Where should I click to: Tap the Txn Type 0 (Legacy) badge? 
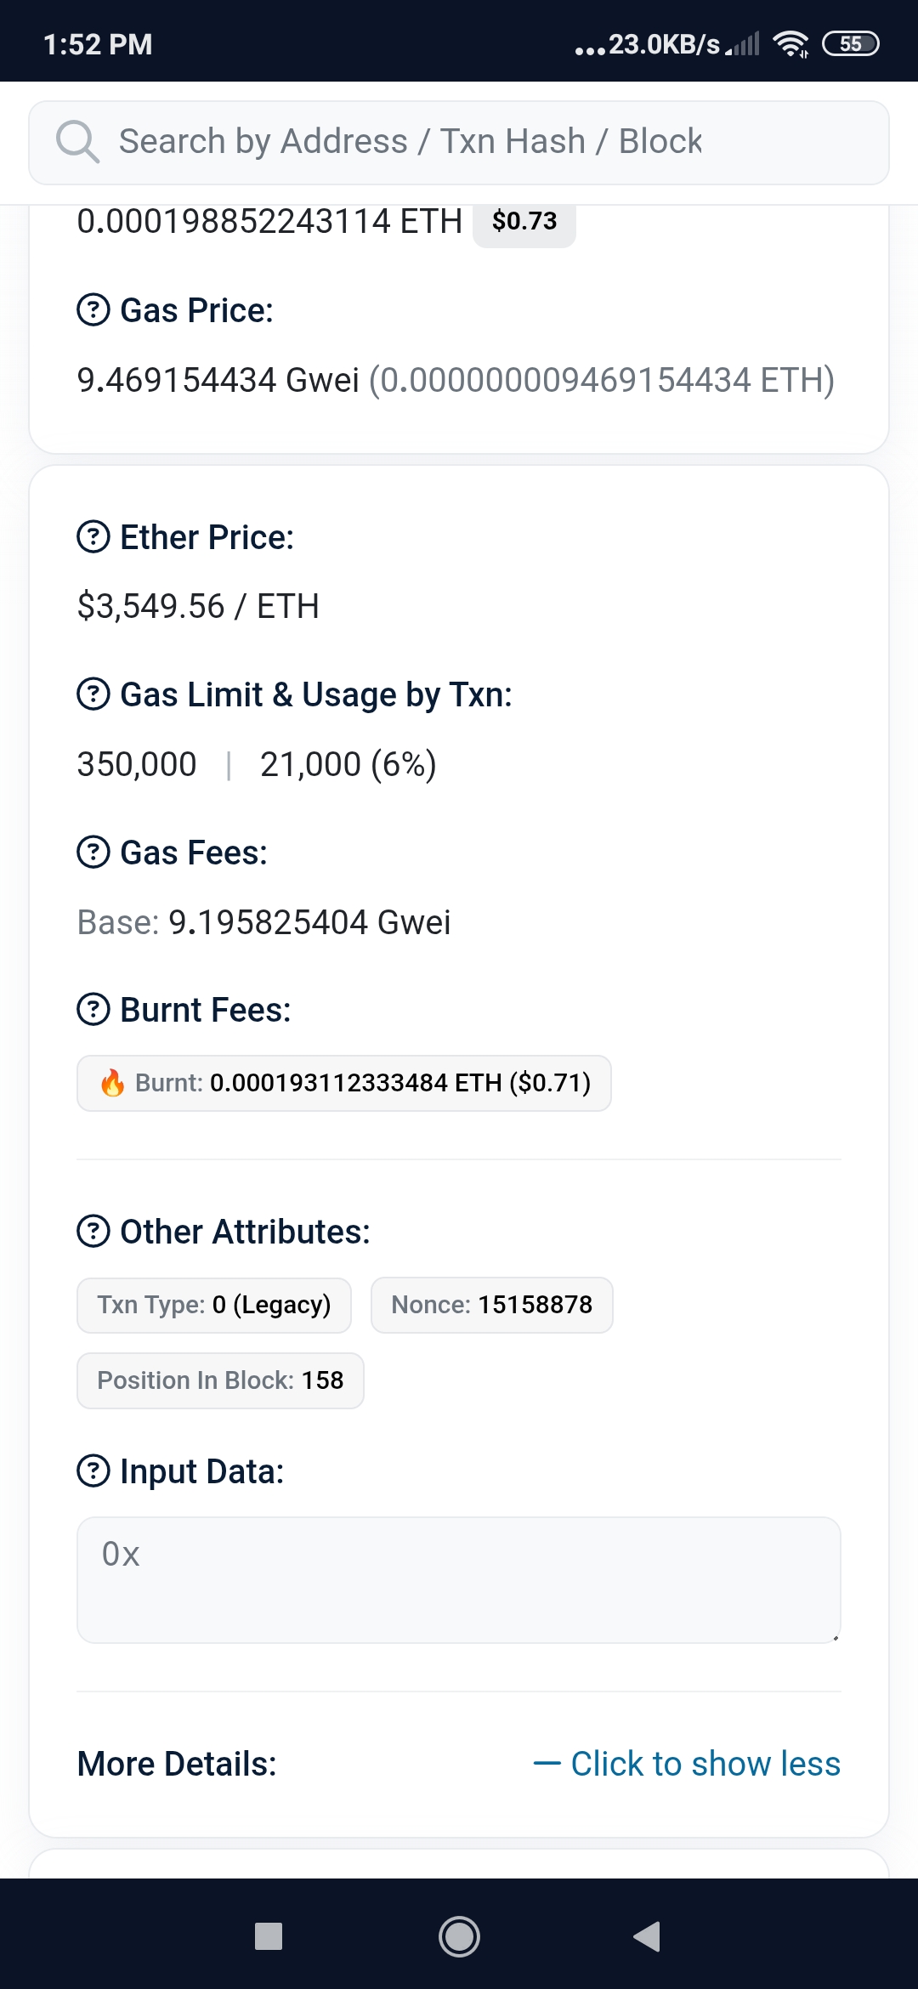pyautogui.click(x=214, y=1306)
